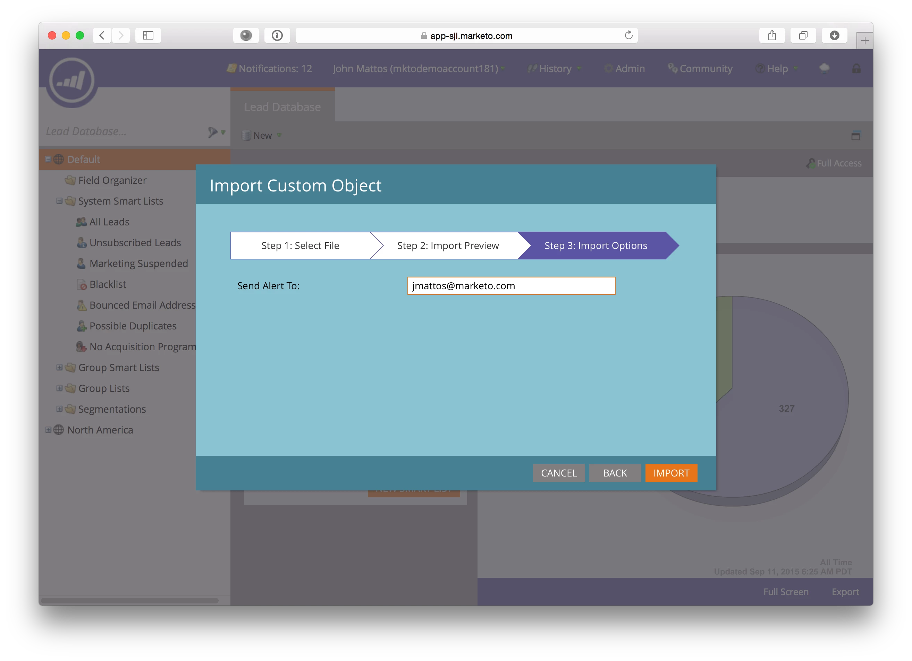Click the filter funnel icon by search
Screen dimensions: 912x661
(213, 132)
